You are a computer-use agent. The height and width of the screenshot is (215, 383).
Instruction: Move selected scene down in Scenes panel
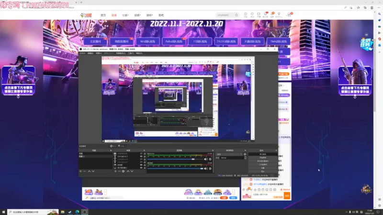tap(93, 172)
